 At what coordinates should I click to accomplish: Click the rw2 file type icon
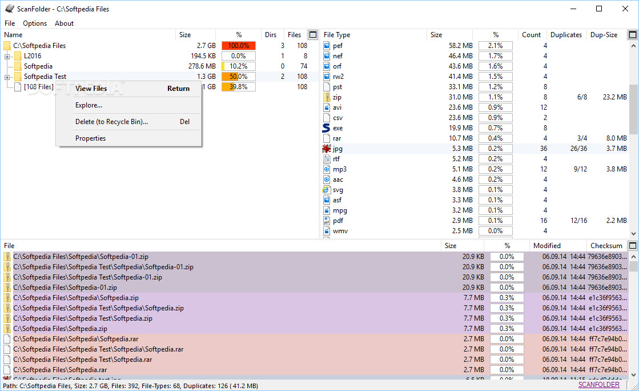327,77
